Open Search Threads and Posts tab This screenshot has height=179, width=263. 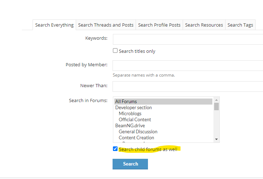click(x=106, y=25)
